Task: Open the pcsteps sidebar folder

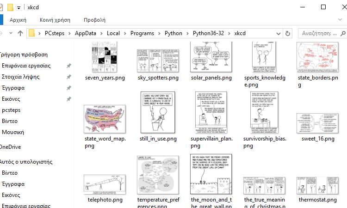Action: 11,110
